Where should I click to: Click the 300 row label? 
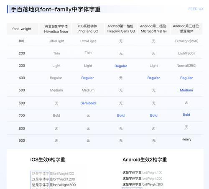pos(22,66)
